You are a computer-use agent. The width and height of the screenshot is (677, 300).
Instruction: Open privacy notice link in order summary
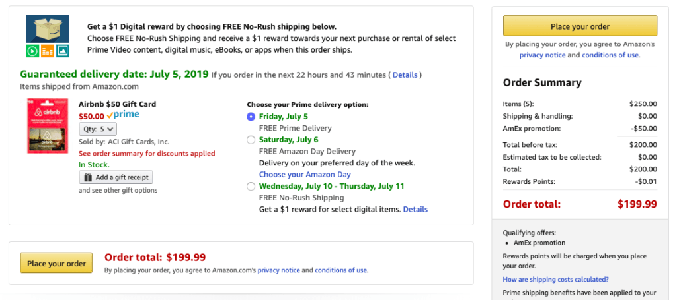click(542, 55)
